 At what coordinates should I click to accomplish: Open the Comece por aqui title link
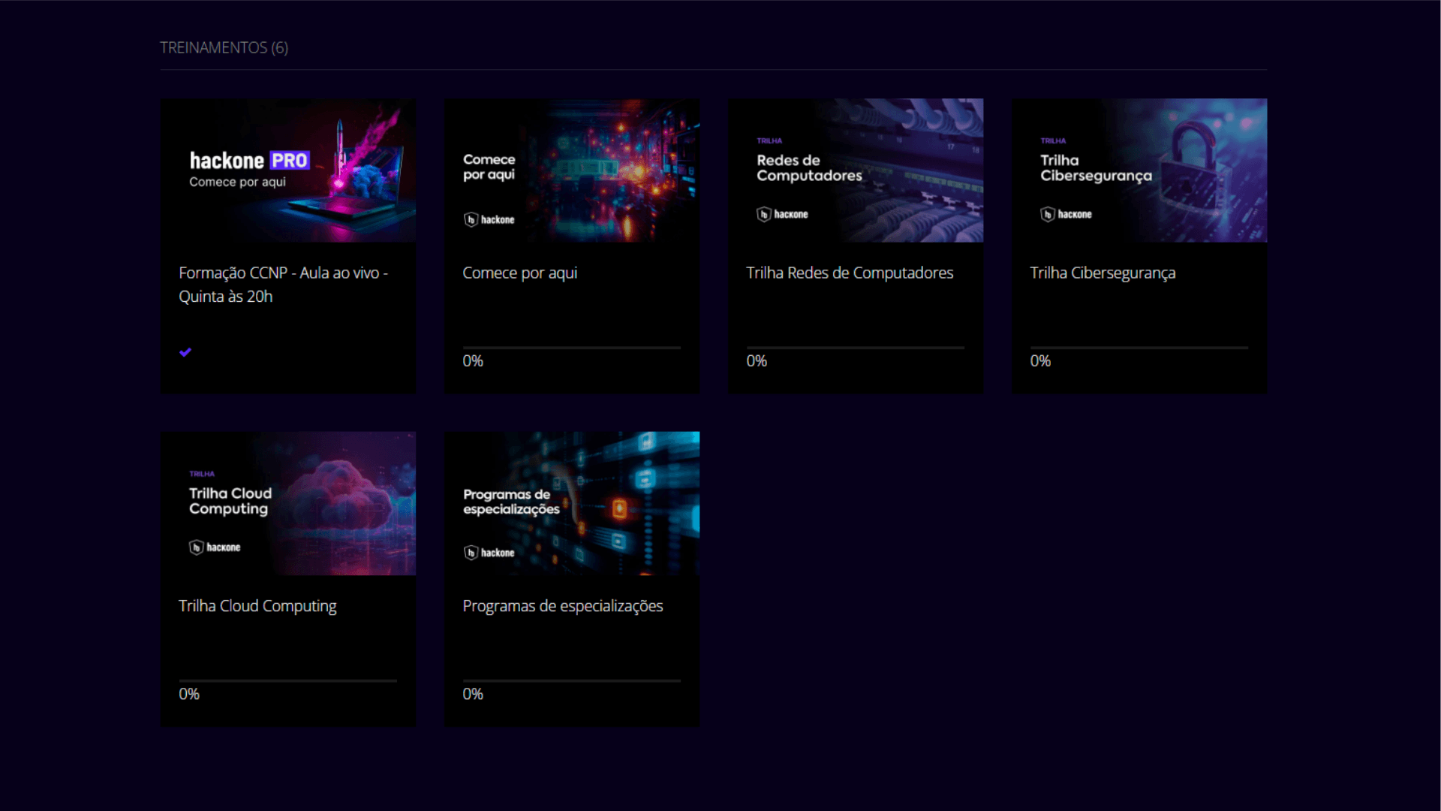(520, 273)
